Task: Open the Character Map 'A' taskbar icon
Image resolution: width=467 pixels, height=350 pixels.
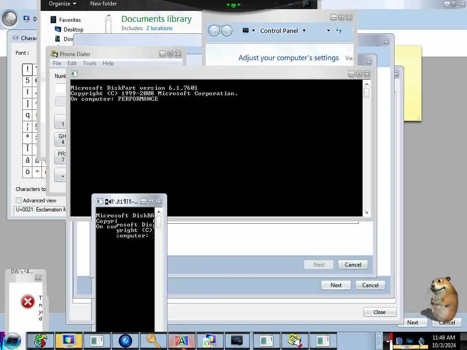Action: [x=182, y=341]
